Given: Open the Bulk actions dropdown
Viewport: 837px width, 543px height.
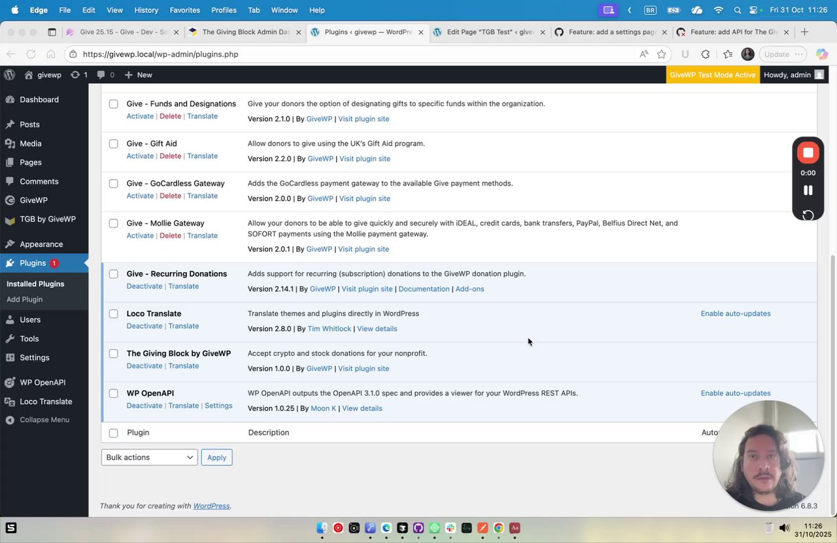Looking at the screenshot, I should pyautogui.click(x=150, y=457).
